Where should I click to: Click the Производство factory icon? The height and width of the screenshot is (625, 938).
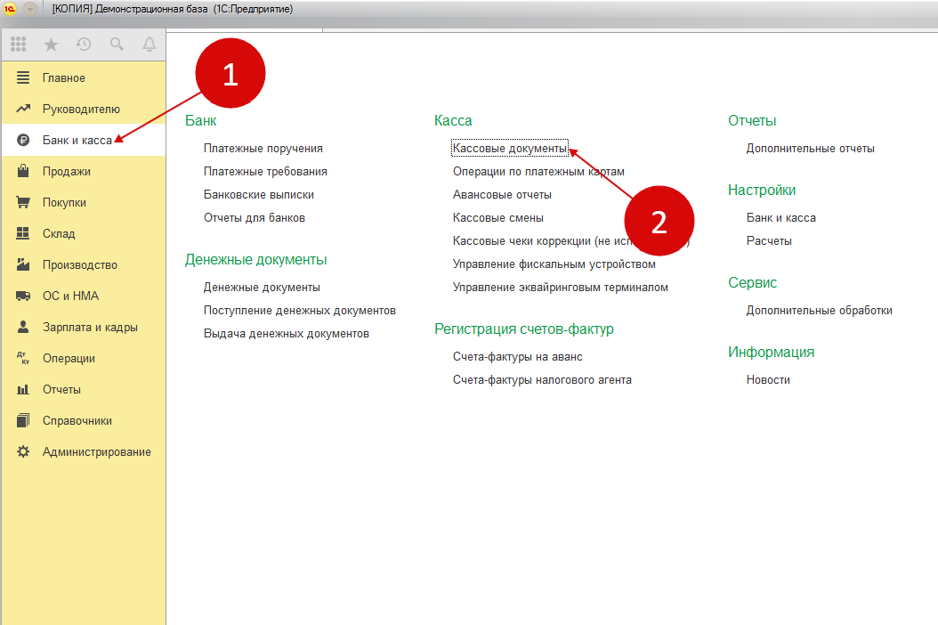24,264
